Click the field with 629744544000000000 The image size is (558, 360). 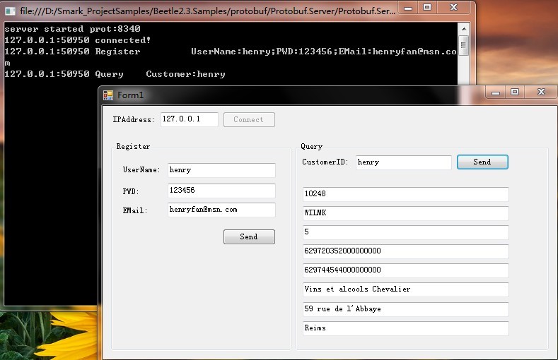click(x=406, y=270)
